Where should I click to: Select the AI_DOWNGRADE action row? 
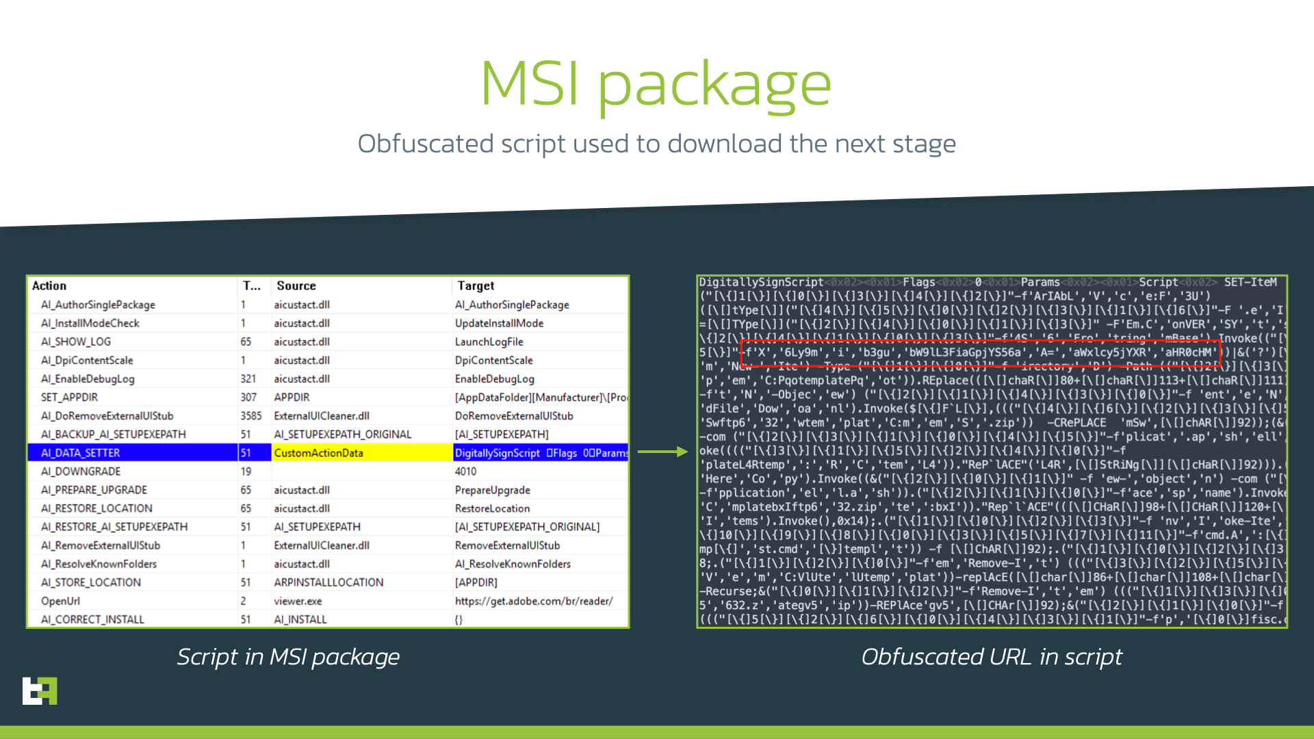(328, 471)
